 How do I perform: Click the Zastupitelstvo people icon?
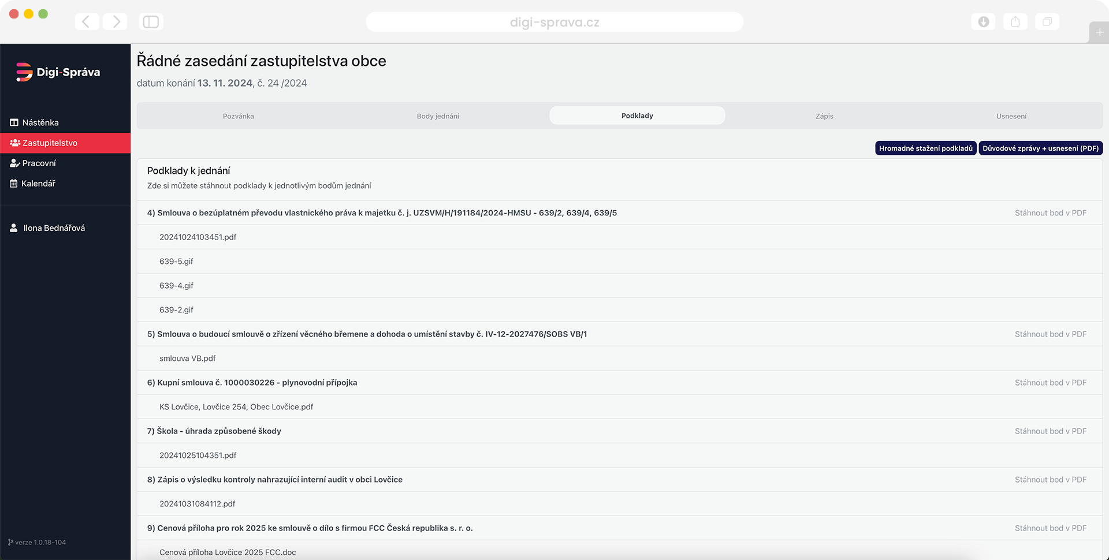[15, 143]
